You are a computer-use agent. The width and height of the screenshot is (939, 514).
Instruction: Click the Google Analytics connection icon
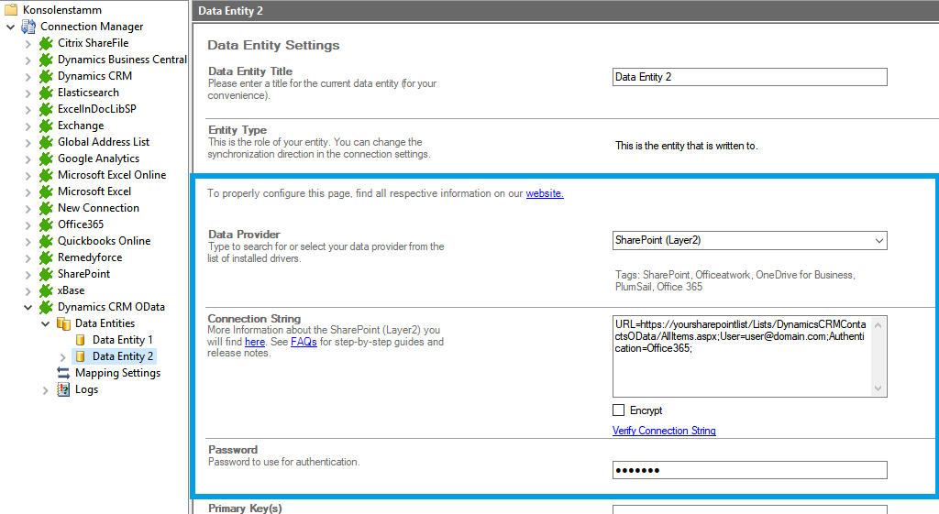[46, 159]
